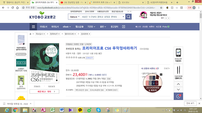Open the 컴퓨터/IT breadcrumb dropdown
202x113 pixels.
pyautogui.click(x=55, y=34)
